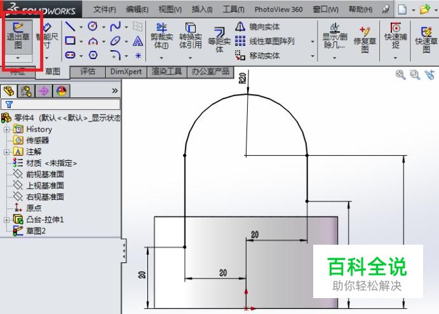Screen dimensions: 439x314
Task: Open dropdown under Exit Sketch button
Action: click(x=18, y=58)
